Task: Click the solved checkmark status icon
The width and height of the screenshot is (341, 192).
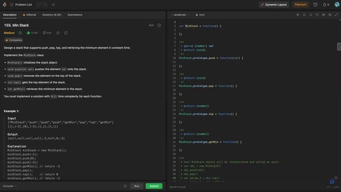Action: [20, 33]
